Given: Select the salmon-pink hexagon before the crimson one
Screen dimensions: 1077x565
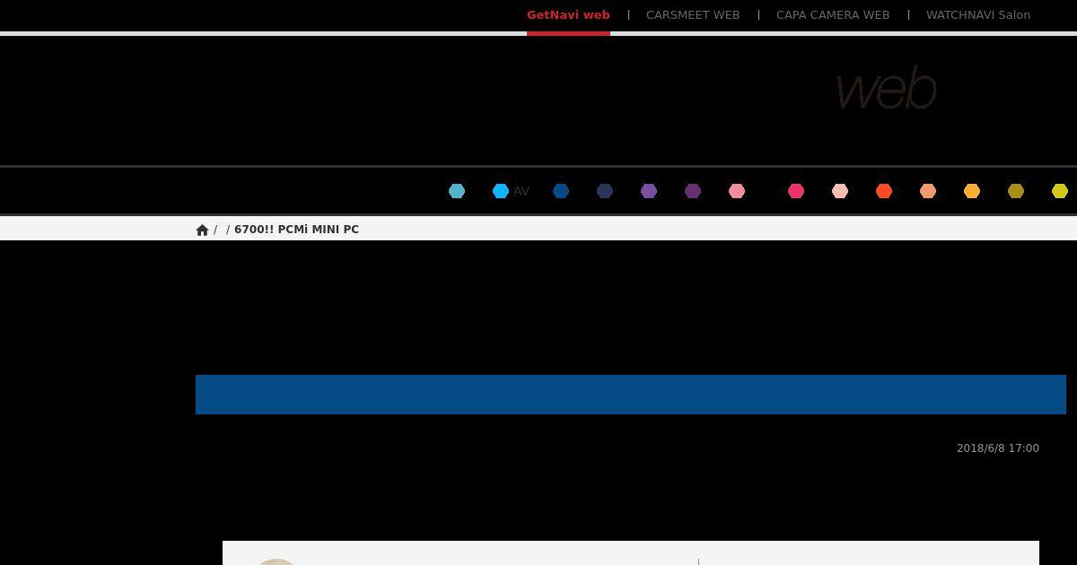Looking at the screenshot, I should coord(737,191).
